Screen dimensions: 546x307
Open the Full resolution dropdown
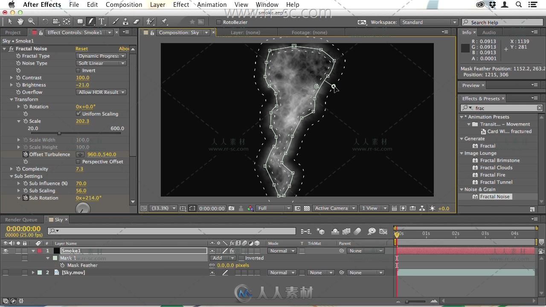point(273,208)
